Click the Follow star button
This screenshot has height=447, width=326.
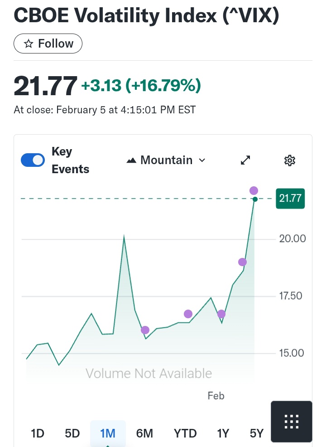48,44
